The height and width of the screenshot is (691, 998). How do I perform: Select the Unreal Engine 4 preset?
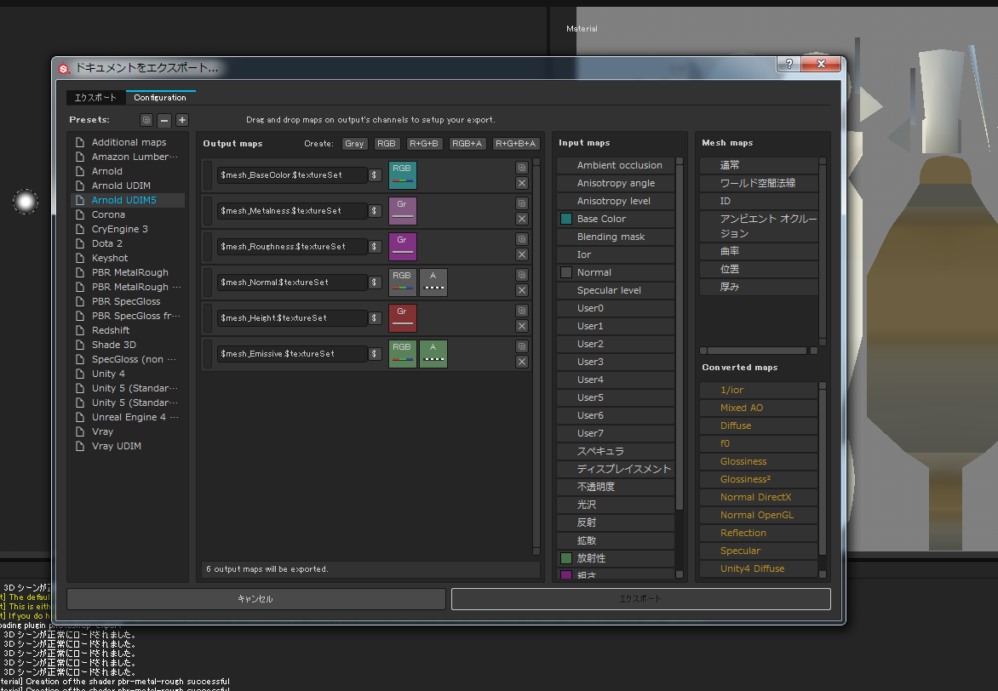click(x=128, y=417)
